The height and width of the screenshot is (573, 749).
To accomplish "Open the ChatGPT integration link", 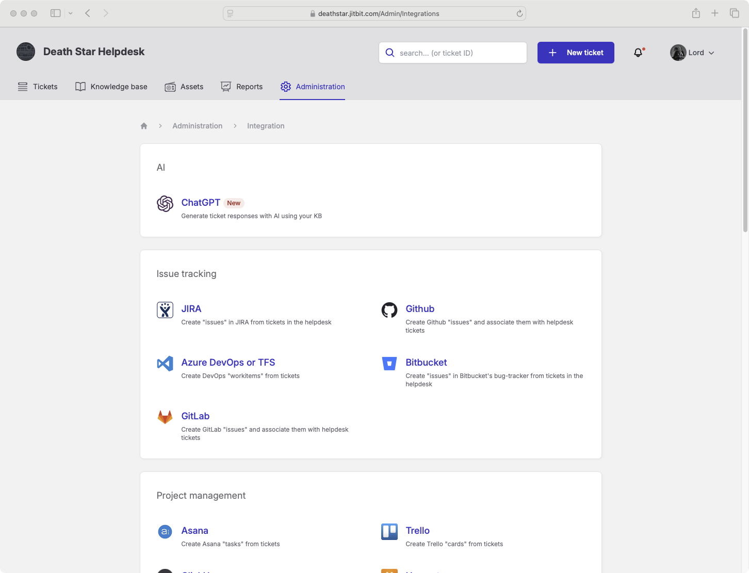I will pos(201,203).
